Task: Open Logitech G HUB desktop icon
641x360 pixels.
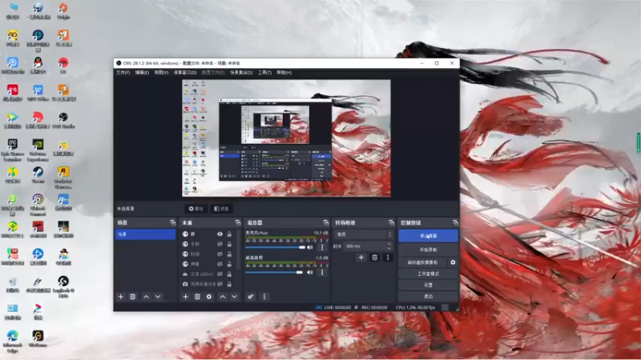Action: click(63, 287)
